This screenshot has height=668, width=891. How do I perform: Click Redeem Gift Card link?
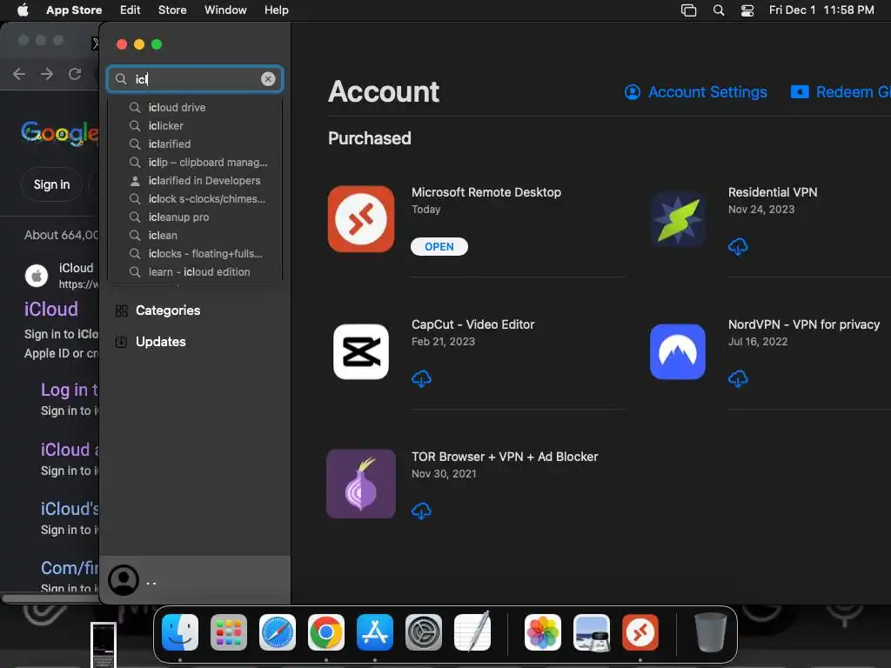pos(840,92)
